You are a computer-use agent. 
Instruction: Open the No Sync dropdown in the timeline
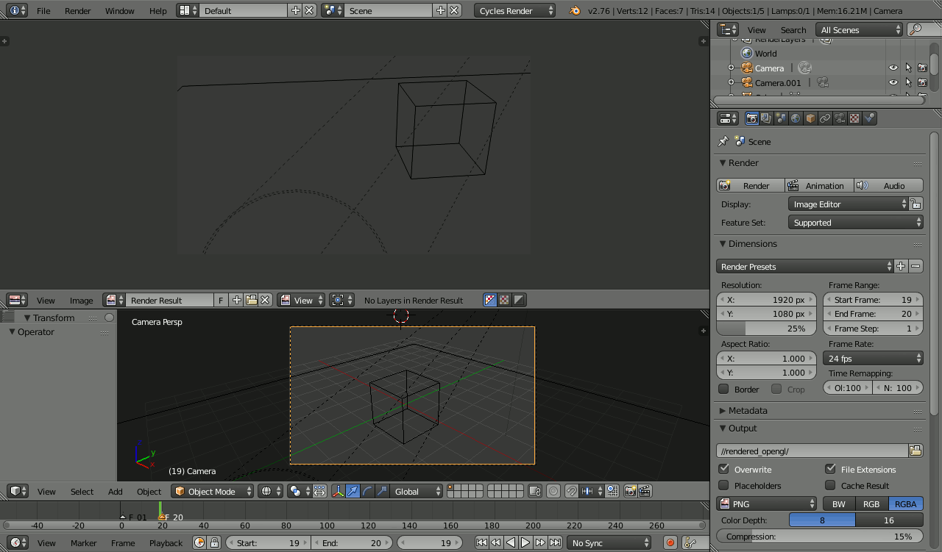609,542
